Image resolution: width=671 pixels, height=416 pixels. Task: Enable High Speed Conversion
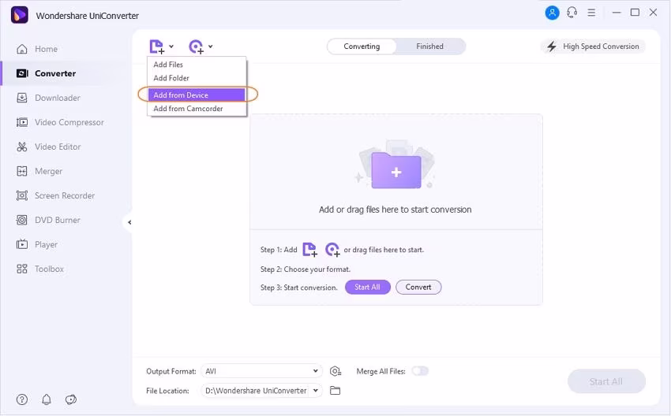pos(593,46)
